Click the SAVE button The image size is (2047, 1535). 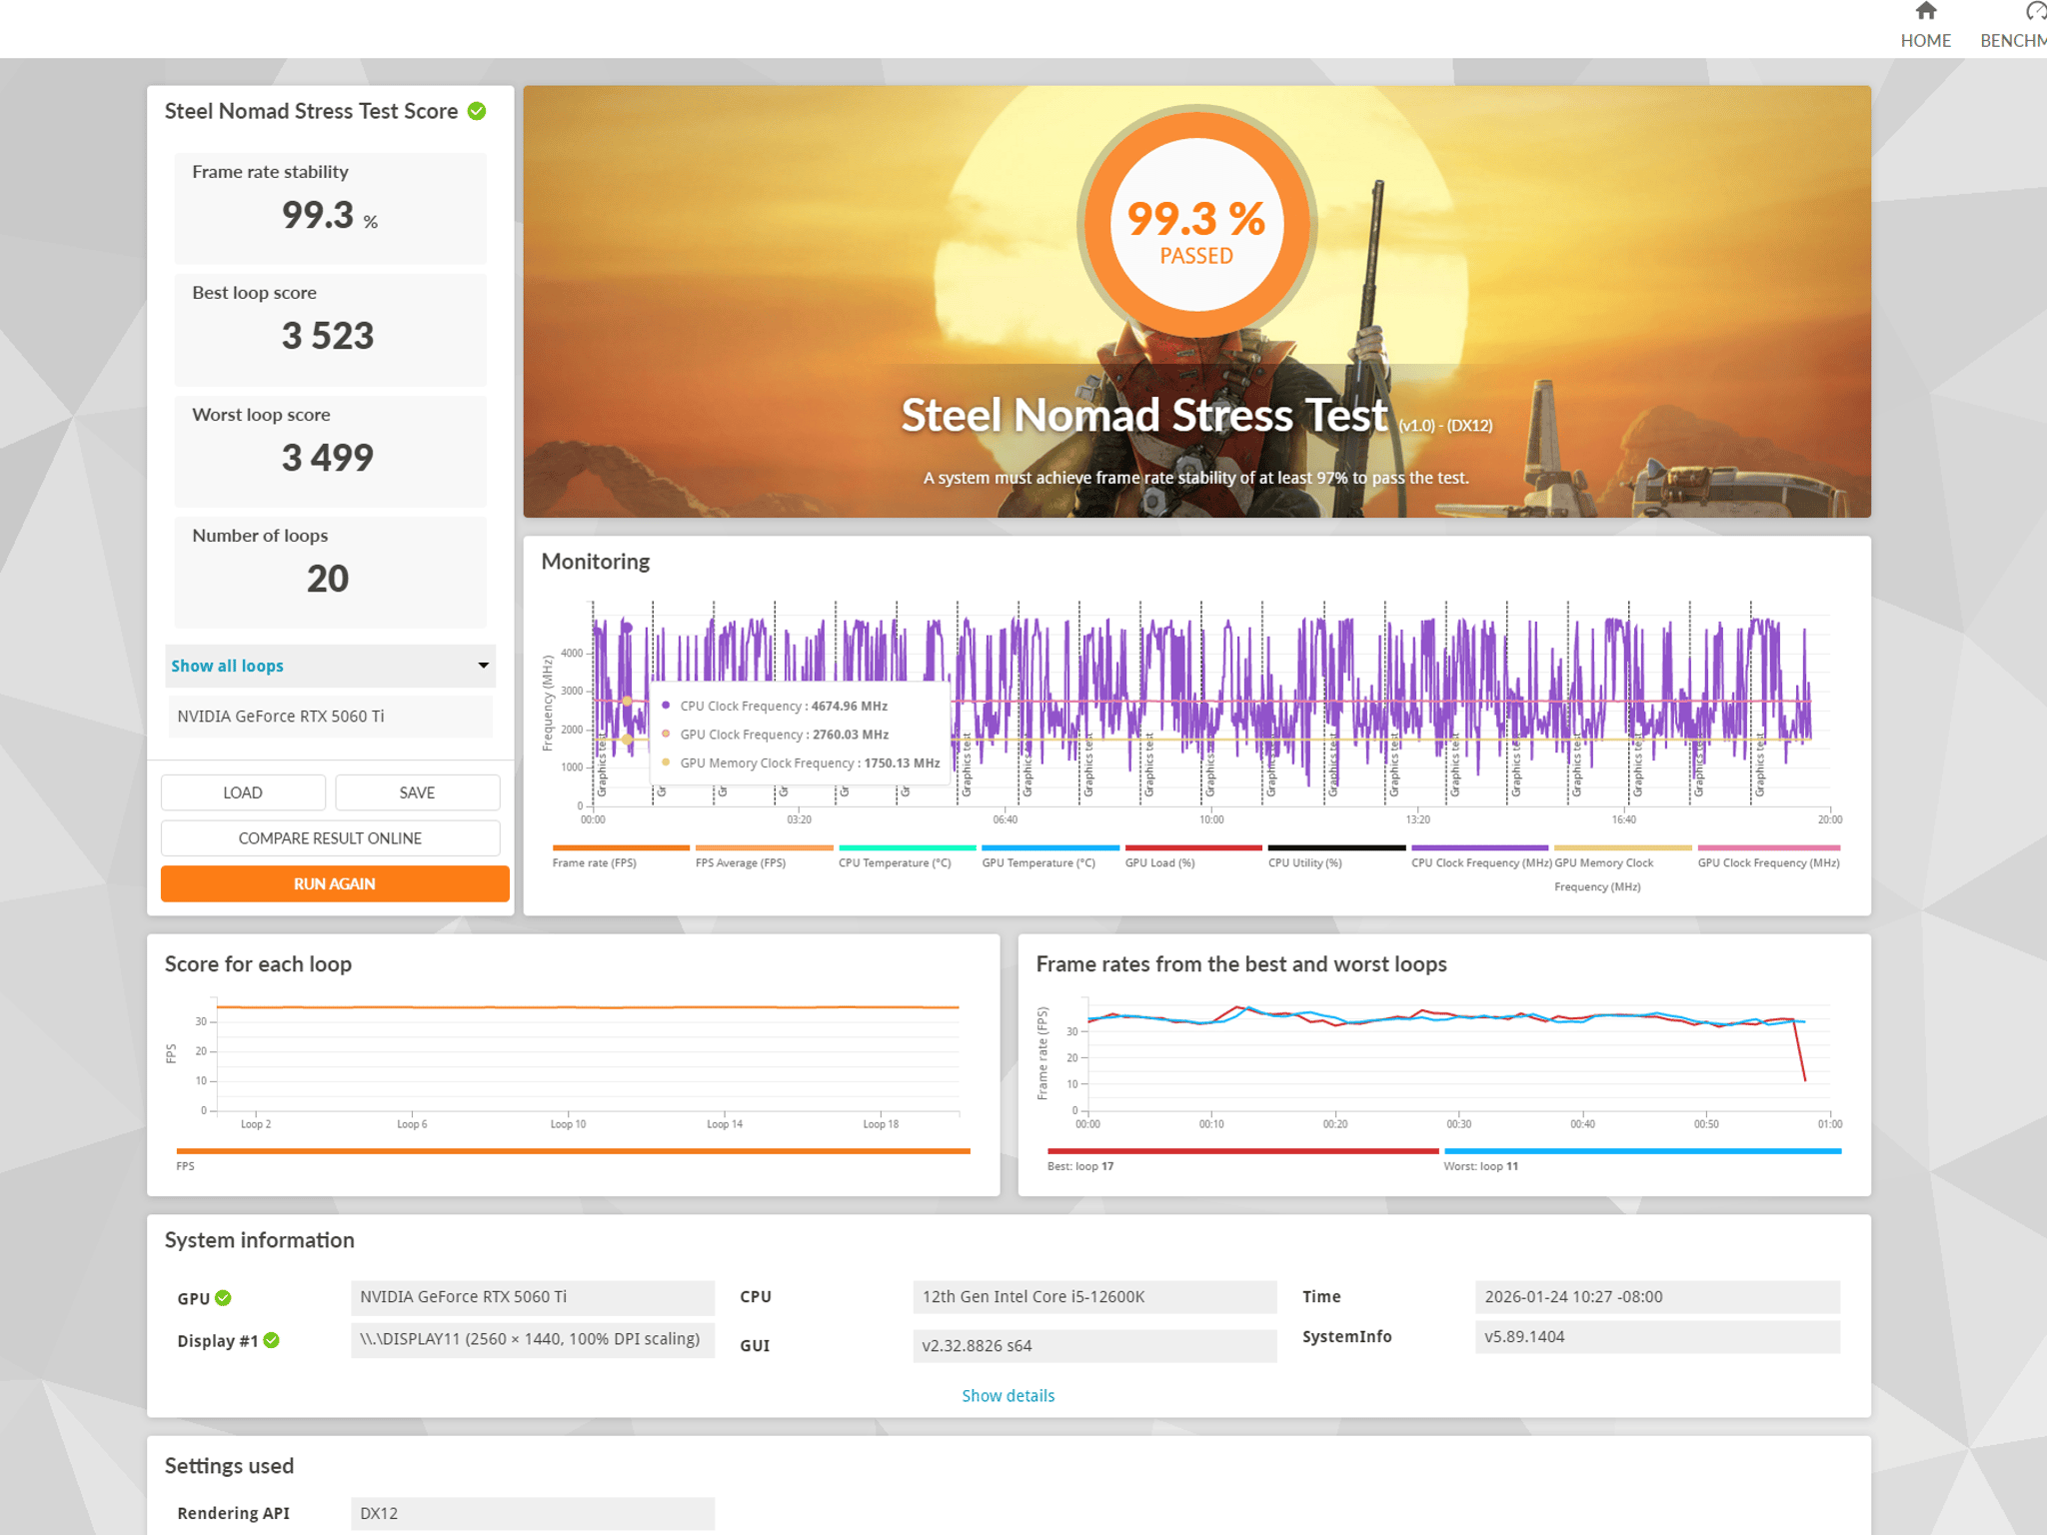[x=417, y=792]
